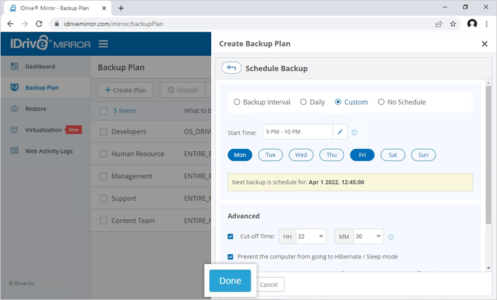
Task: Close the Create Backup Plan panel
Action: [x=485, y=44]
